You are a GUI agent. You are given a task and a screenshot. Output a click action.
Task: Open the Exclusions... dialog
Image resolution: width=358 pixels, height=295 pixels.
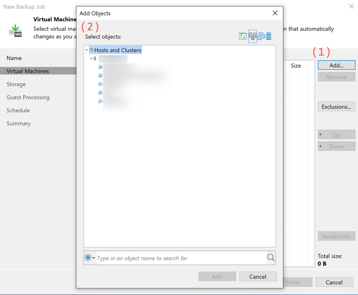point(336,106)
